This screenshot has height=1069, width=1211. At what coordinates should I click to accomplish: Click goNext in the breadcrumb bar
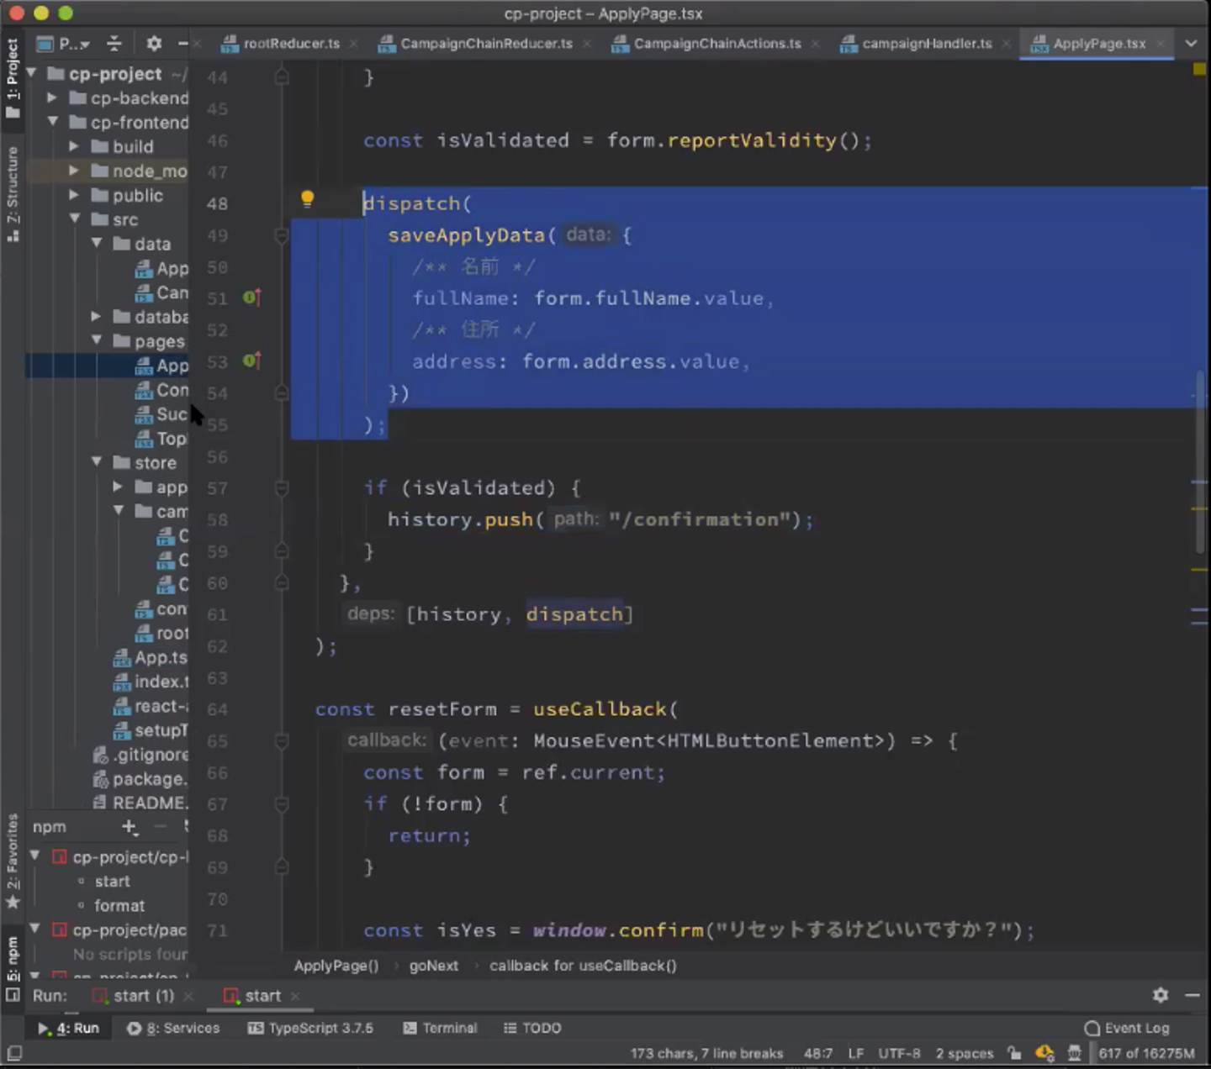(433, 966)
